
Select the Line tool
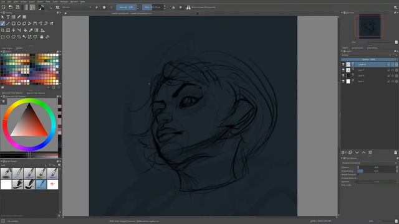pyautogui.click(x=8, y=24)
